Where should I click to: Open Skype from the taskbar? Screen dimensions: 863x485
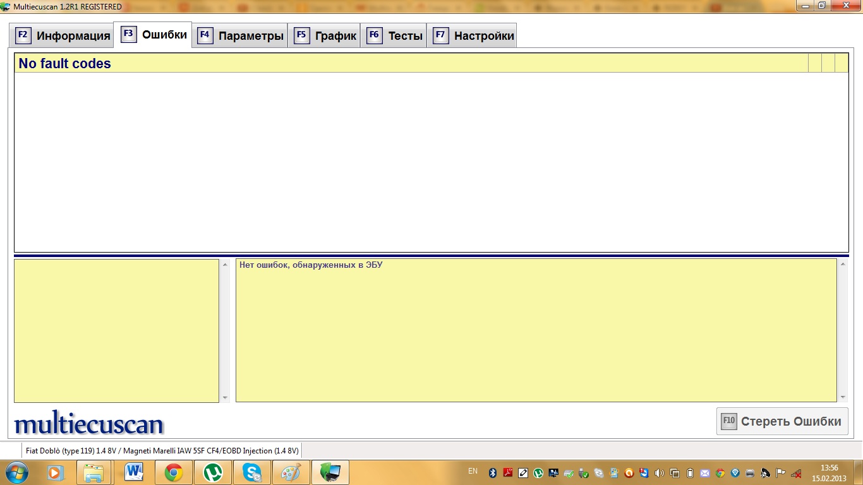tap(252, 472)
